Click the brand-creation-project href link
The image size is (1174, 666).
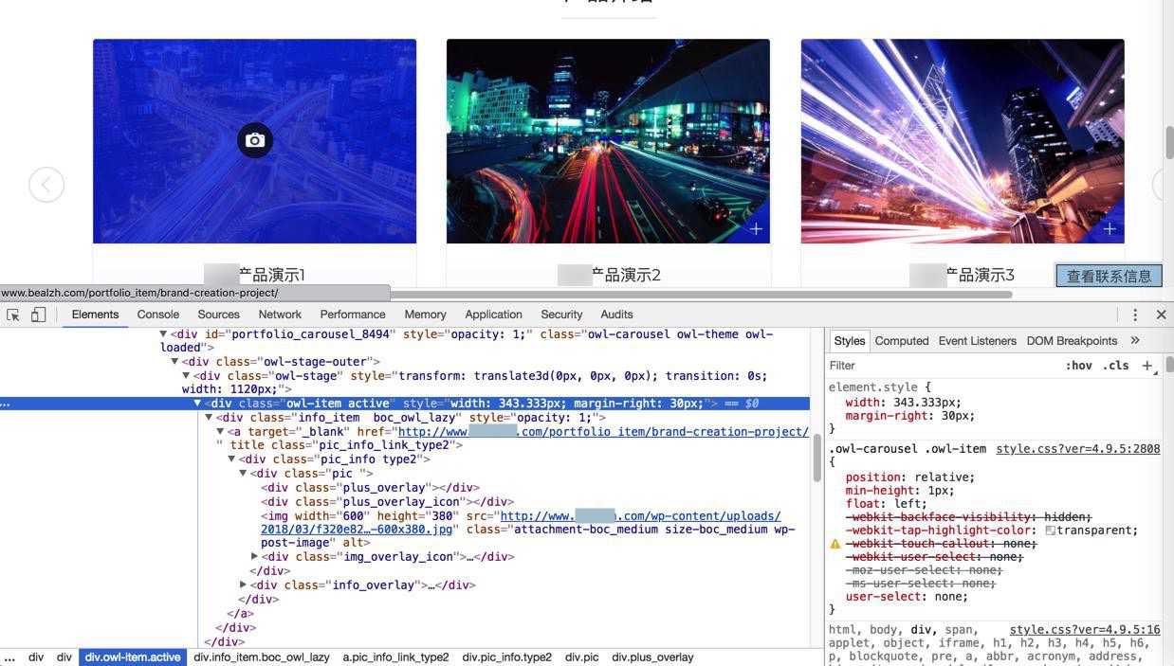point(603,432)
